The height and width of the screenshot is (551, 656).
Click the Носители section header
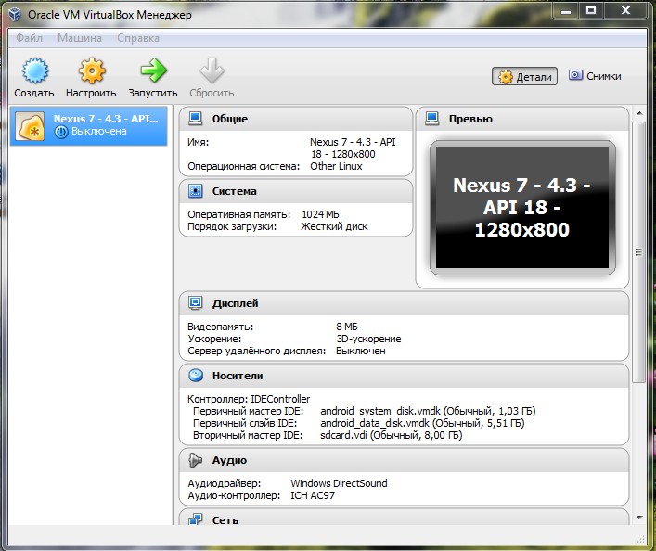(x=404, y=376)
